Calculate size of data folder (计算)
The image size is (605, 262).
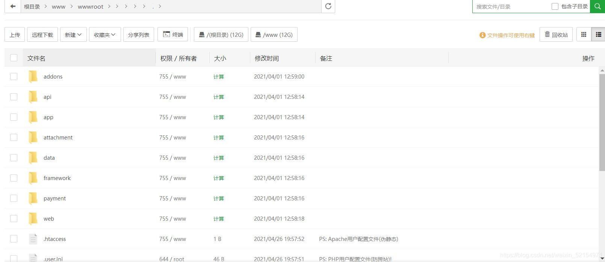point(219,158)
